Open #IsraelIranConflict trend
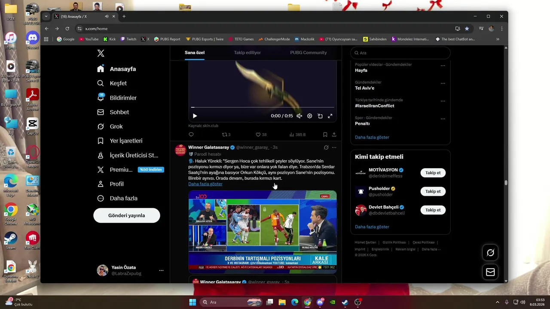 375,106
